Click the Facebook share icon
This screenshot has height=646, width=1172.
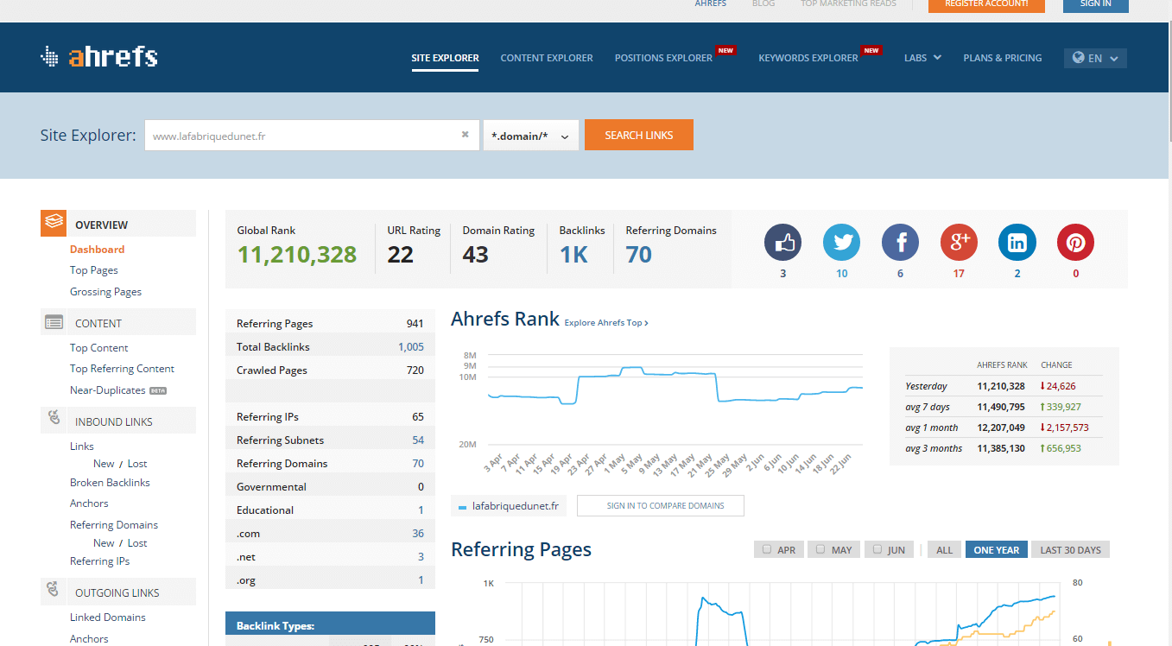tap(900, 243)
